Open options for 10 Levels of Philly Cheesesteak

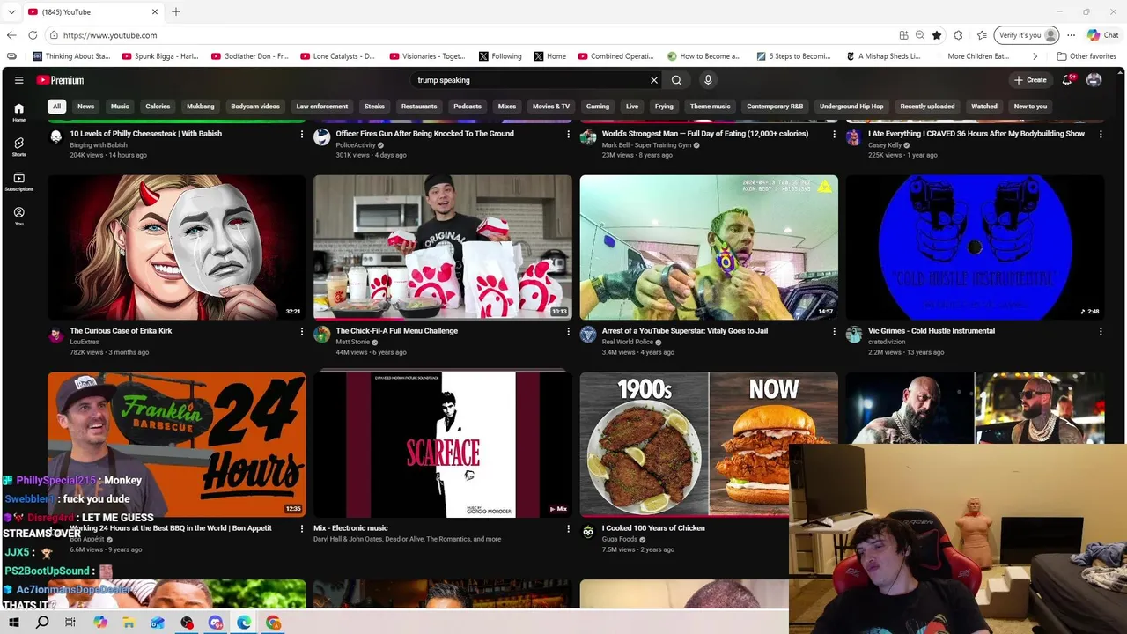(x=302, y=134)
